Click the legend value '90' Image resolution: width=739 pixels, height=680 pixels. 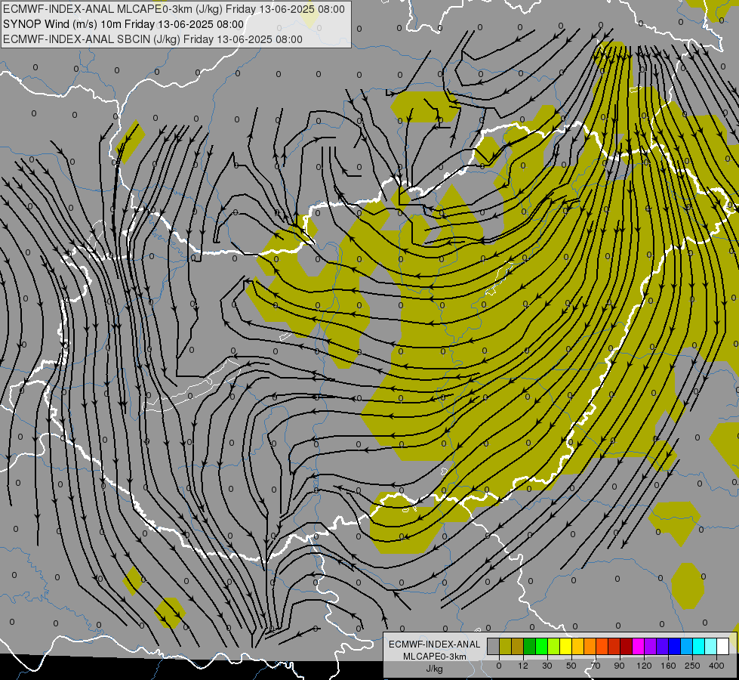(x=619, y=666)
